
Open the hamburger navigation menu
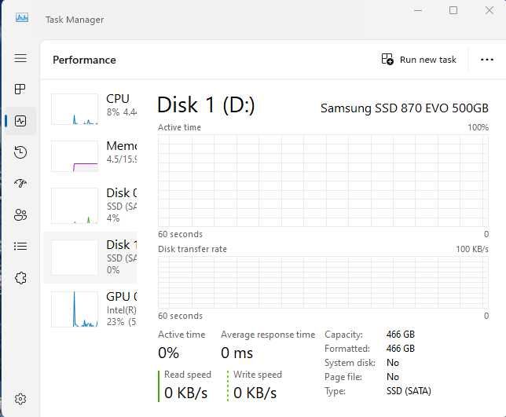coord(20,58)
